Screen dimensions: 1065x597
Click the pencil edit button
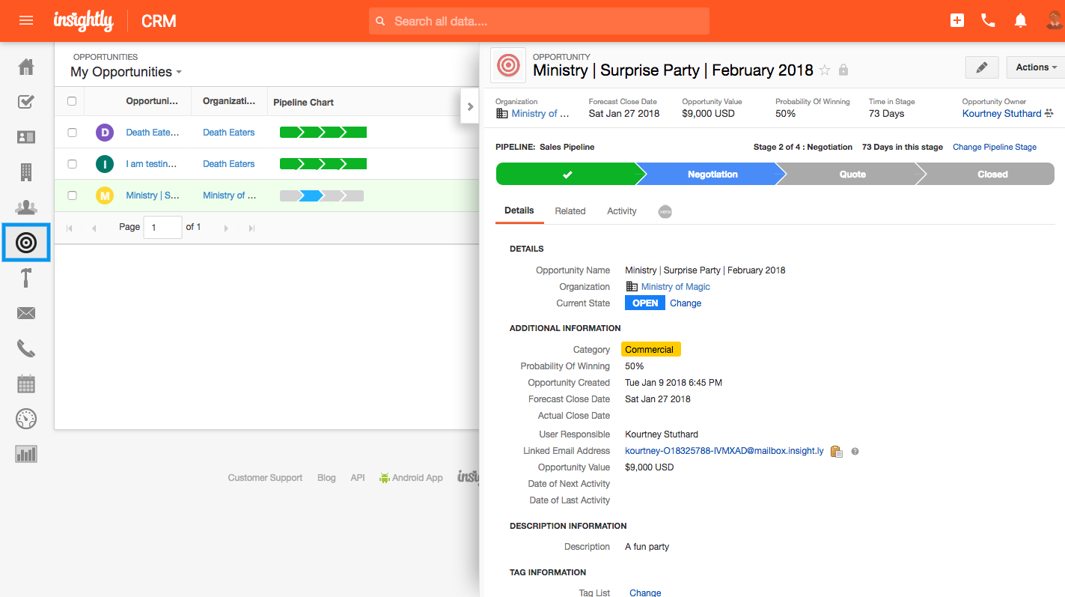coord(982,67)
